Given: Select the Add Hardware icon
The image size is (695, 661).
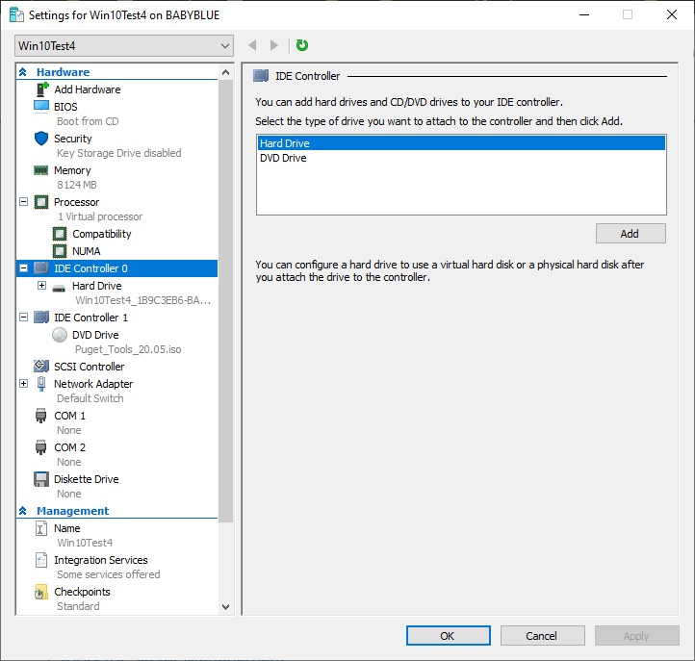Looking at the screenshot, I should point(41,89).
